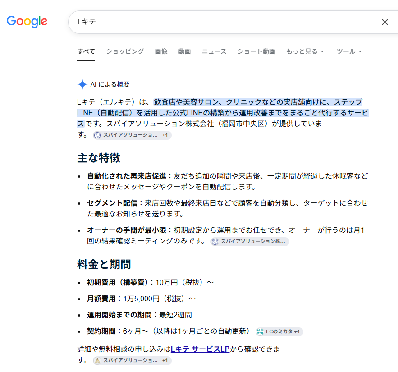The height and width of the screenshot is (372, 398).
Task: Open the ショッピング tab
Action: point(125,51)
